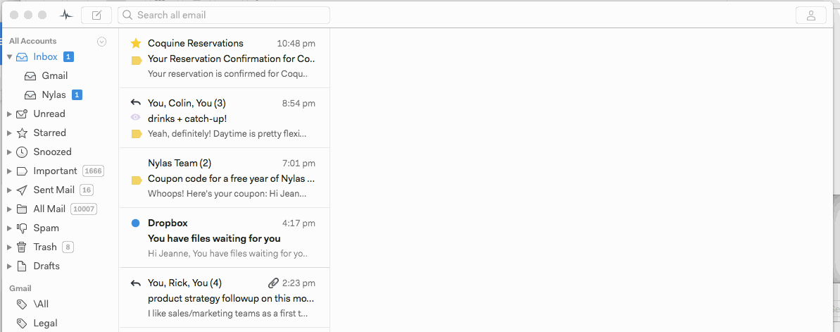
Task: Click the compose new message icon
Action: point(96,15)
